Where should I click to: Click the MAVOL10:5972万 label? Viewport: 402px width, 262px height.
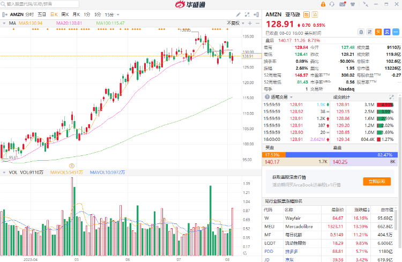pos(107,173)
